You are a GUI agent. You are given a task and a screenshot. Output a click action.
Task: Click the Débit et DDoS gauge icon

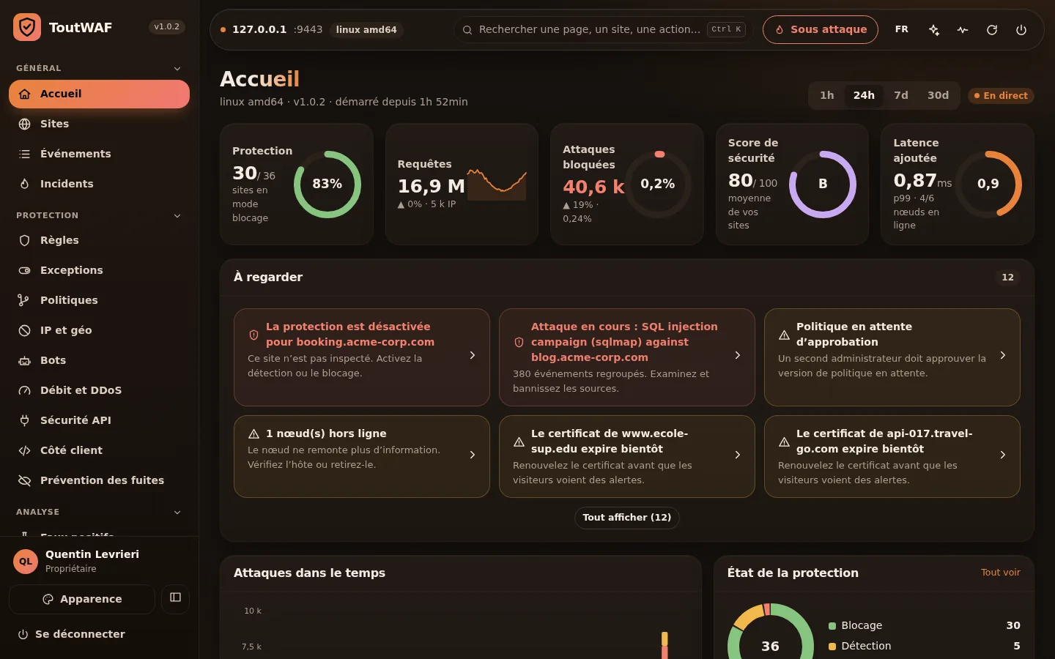coord(24,390)
